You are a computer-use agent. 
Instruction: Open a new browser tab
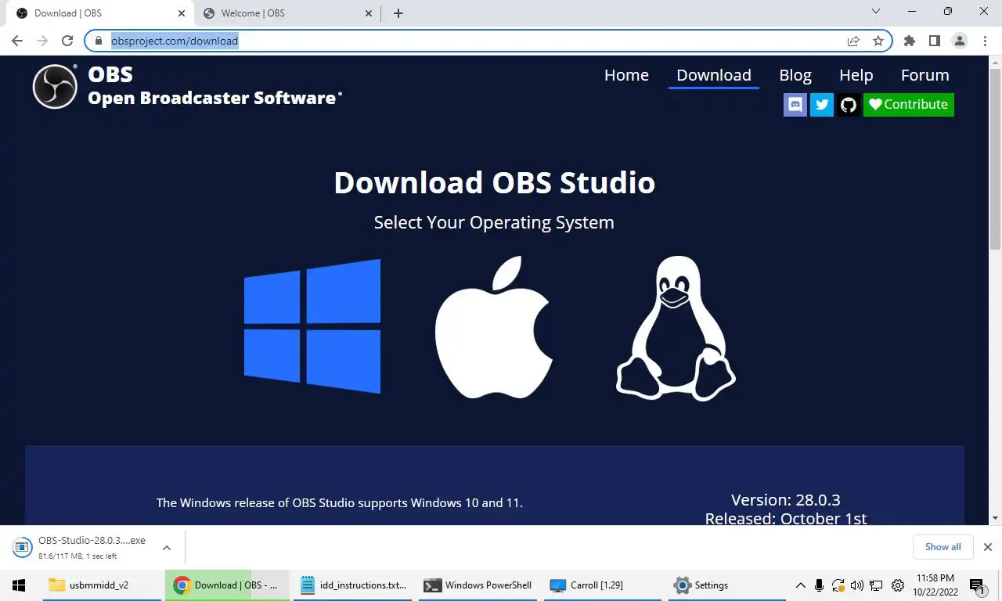click(x=398, y=13)
